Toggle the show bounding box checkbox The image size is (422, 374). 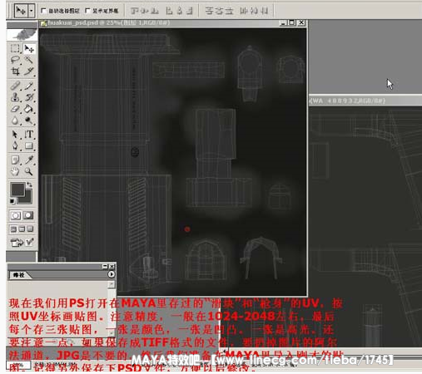pyautogui.click(x=87, y=11)
